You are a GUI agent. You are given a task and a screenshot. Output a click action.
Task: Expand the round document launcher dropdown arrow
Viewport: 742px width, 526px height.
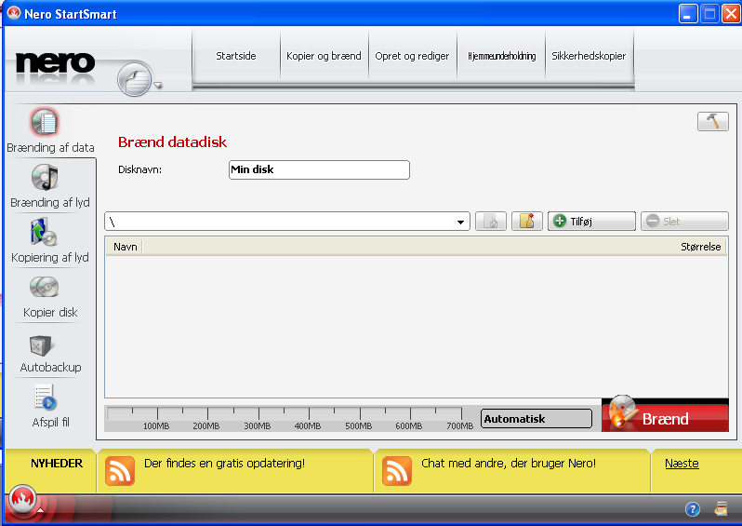point(158,86)
